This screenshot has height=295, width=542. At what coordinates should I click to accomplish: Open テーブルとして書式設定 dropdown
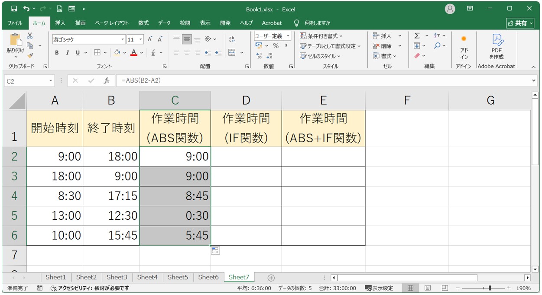pyautogui.click(x=330, y=46)
